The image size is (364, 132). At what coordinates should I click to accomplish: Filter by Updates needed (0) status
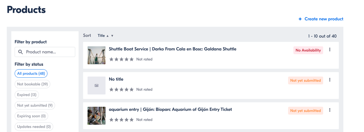(34, 127)
